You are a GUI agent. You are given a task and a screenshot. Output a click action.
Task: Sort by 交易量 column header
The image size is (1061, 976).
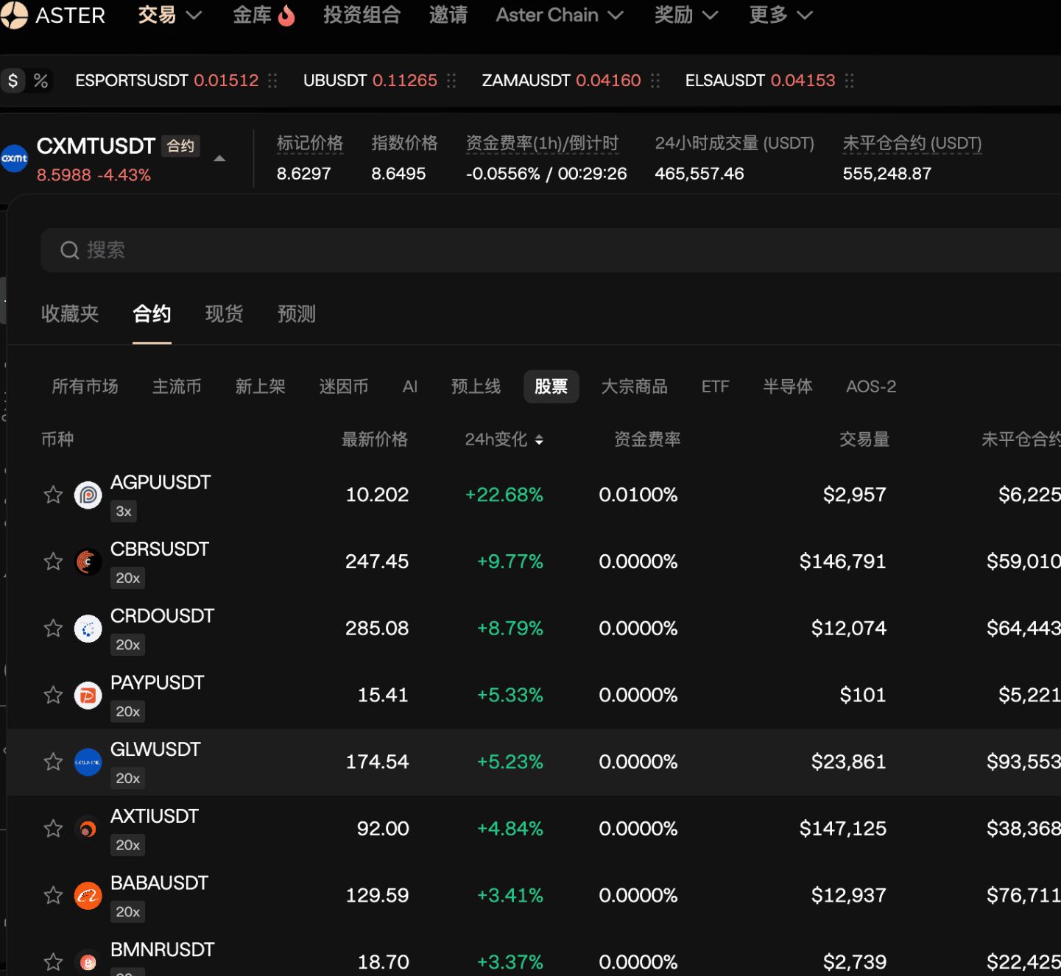(x=864, y=439)
